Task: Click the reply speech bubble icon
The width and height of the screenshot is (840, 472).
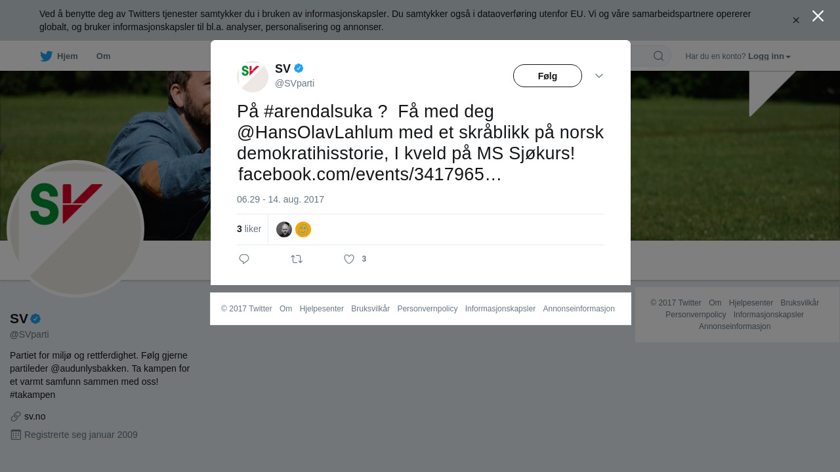Action: [244, 259]
